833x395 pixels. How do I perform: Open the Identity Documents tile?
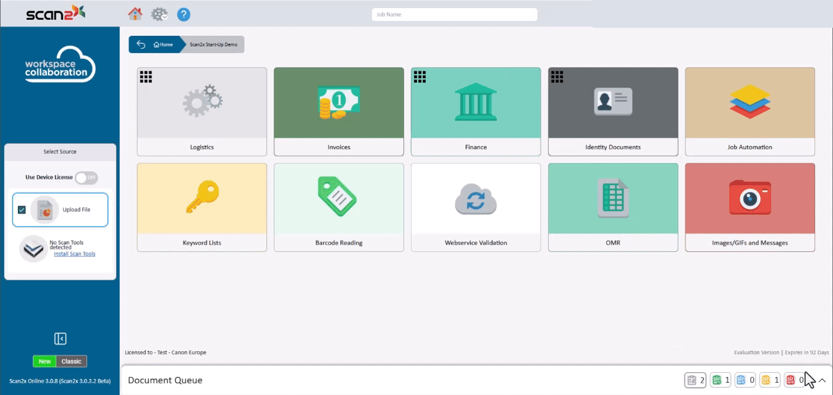pos(613,111)
